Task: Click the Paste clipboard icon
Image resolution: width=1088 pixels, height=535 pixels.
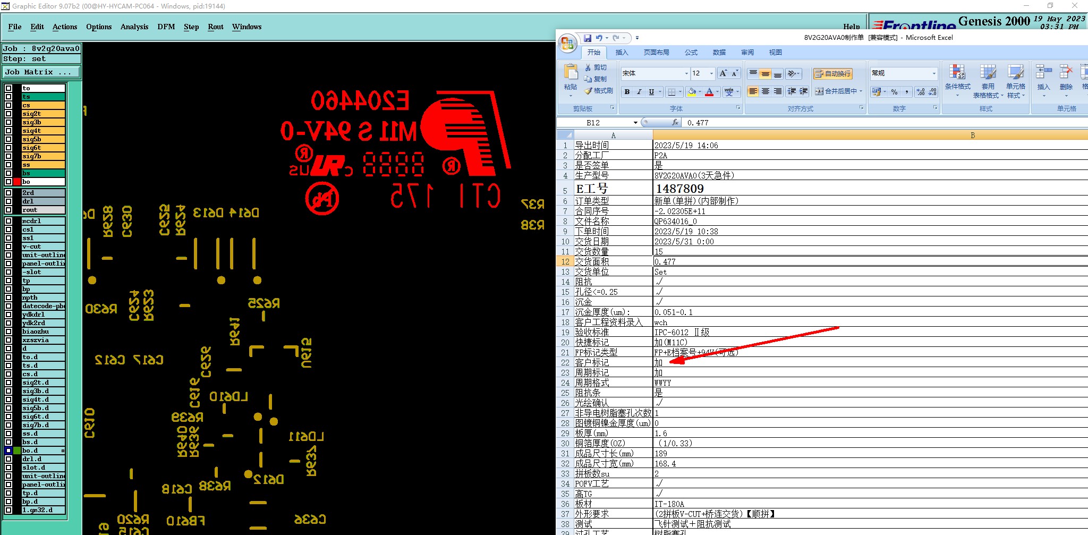Action: click(571, 72)
